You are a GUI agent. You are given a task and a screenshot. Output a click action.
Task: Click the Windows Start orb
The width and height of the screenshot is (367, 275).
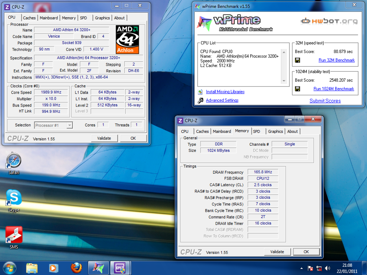tap(9, 268)
